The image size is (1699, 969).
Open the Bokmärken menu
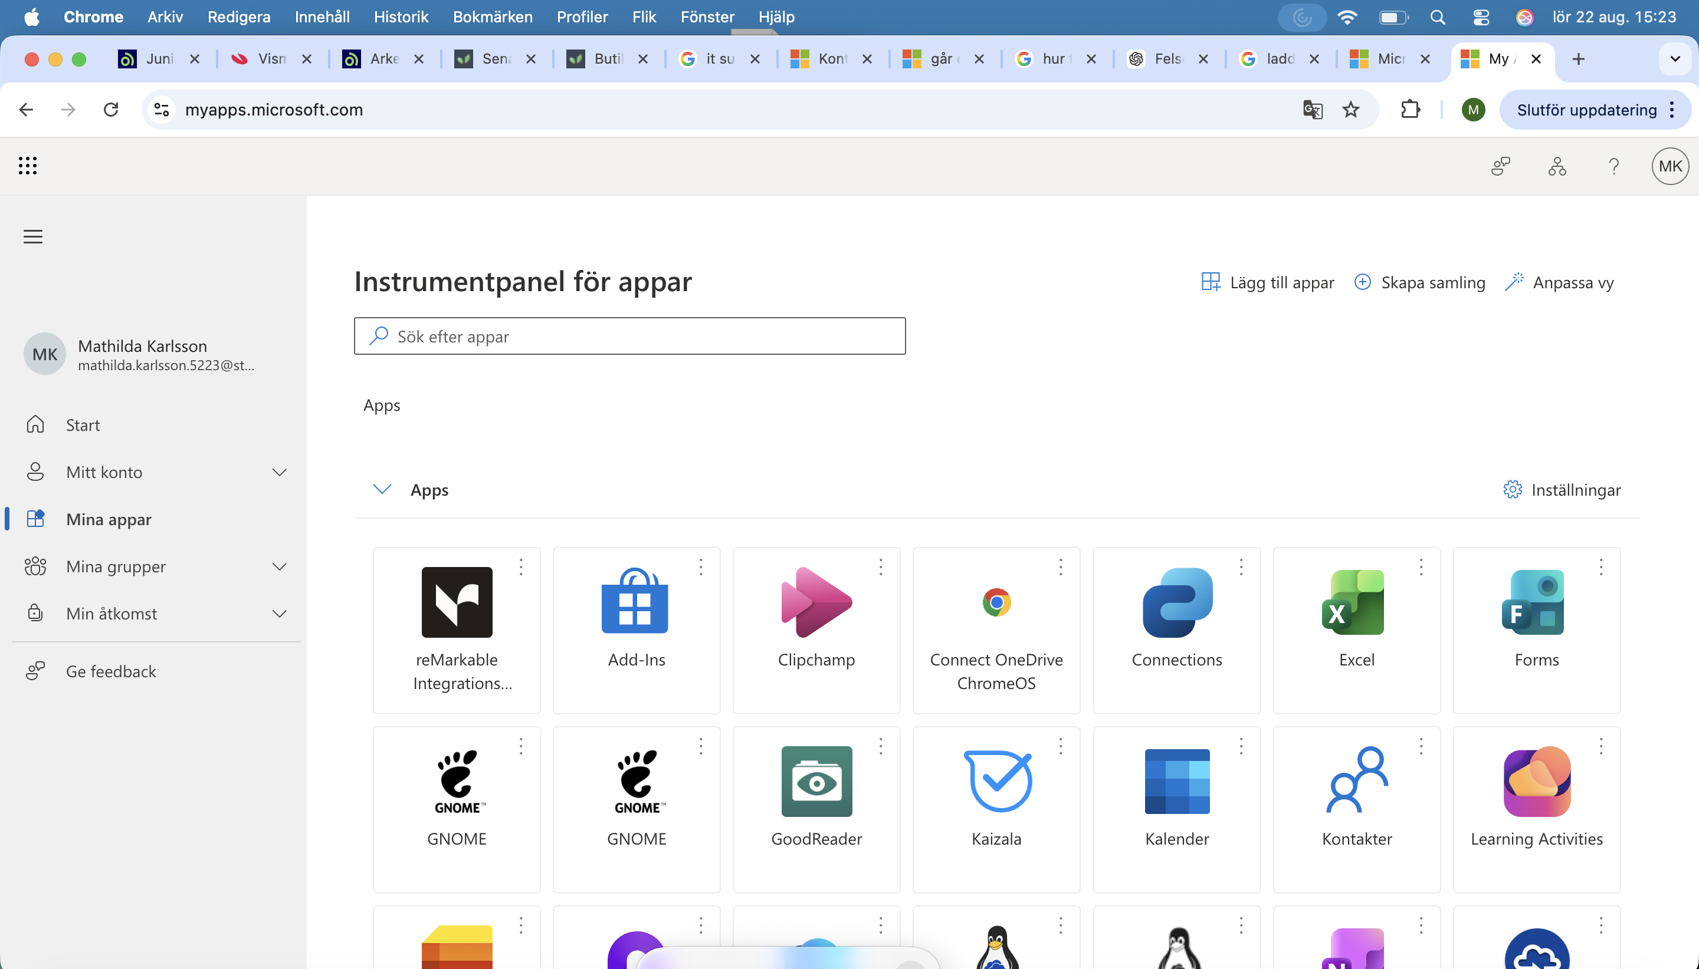coord(493,17)
